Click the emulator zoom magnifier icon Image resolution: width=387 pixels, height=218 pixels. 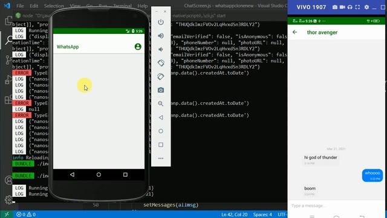(x=161, y=104)
